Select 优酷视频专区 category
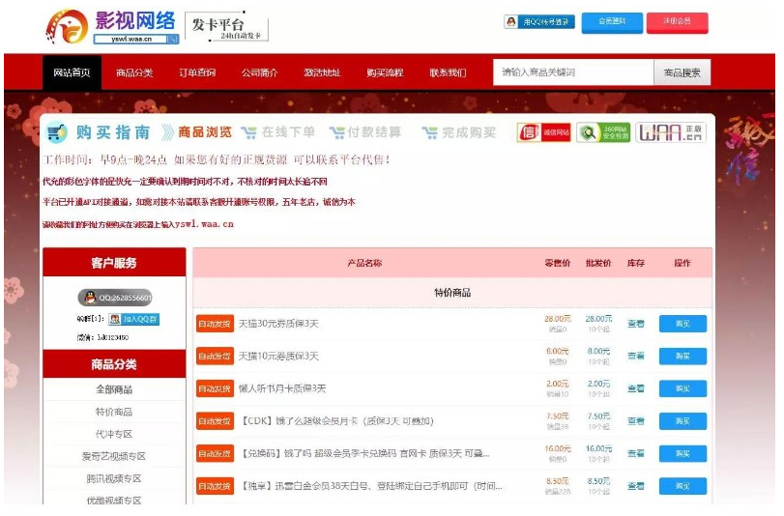The width and height of the screenshot is (784, 516). [114, 501]
